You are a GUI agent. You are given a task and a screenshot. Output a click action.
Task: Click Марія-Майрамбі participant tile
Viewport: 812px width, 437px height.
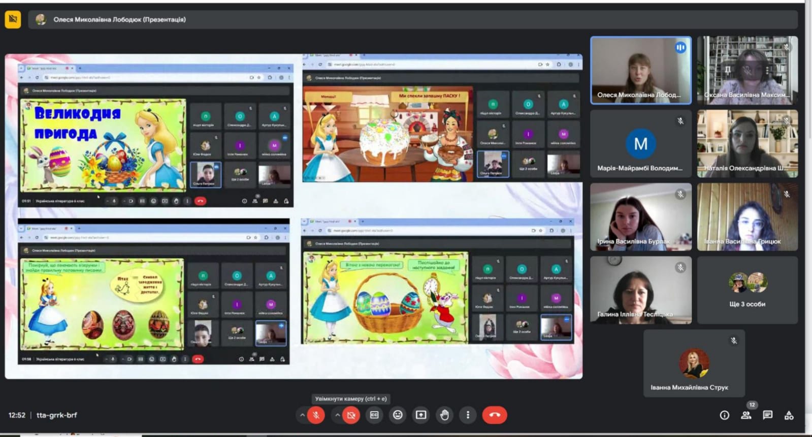pos(641,144)
